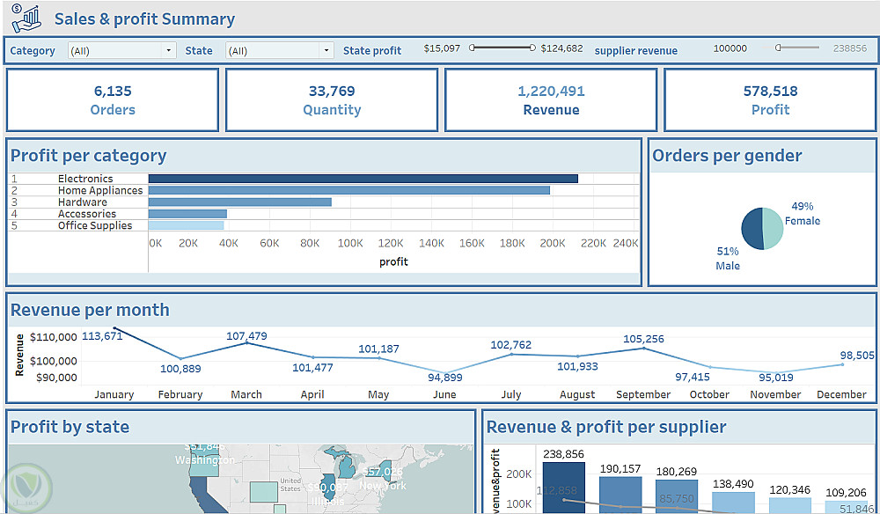This screenshot has height=514, width=880.
Task: Select the 190,157 supplier revenue bar
Action: 620,495
